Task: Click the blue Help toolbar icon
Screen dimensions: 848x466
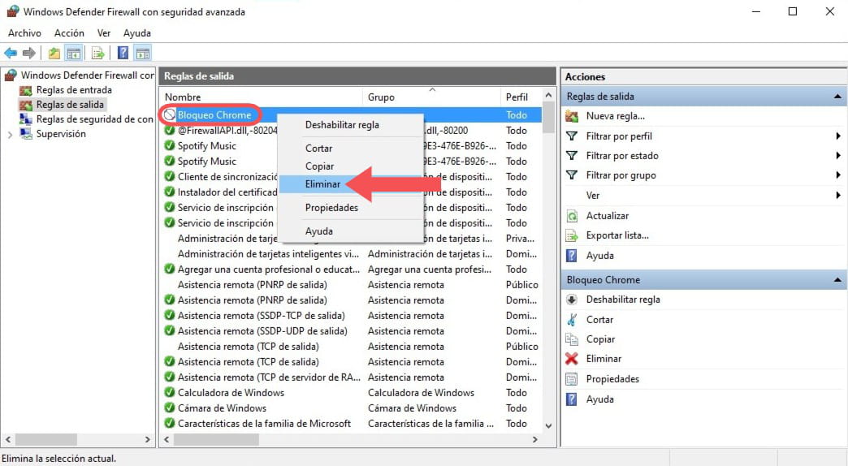Action: (x=123, y=53)
